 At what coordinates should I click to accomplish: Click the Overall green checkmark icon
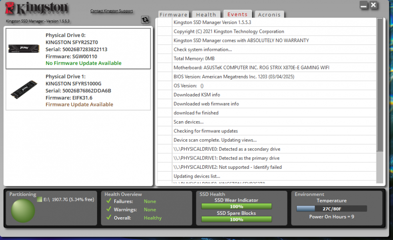point(109,218)
